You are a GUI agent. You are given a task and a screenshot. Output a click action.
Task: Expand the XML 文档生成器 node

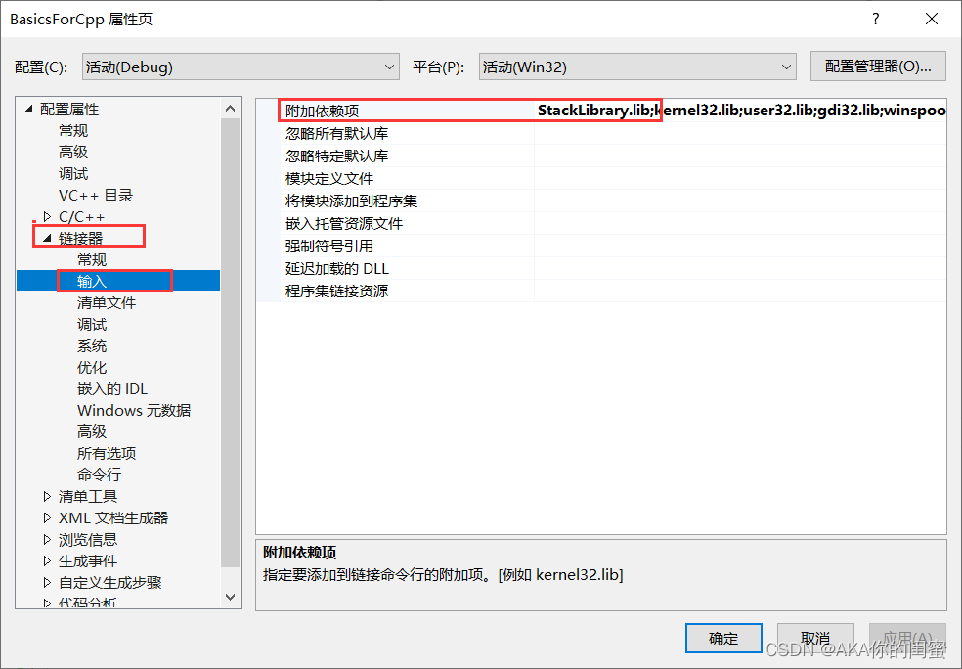coord(47,517)
